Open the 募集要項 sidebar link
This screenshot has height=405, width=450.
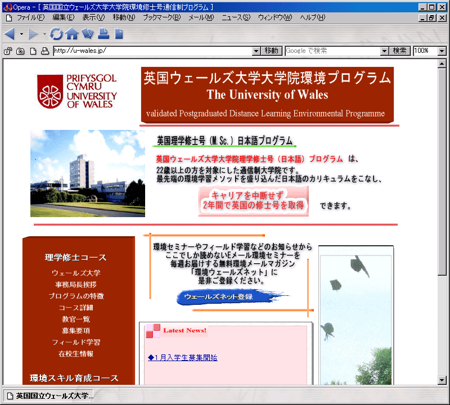(76, 331)
